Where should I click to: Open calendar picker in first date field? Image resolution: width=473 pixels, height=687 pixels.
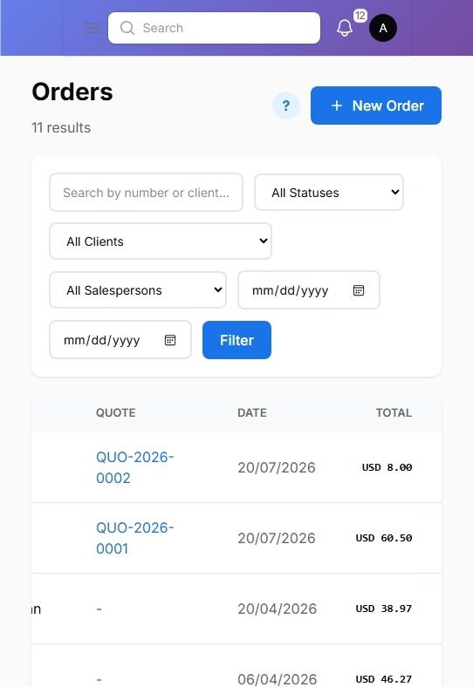pos(359,290)
